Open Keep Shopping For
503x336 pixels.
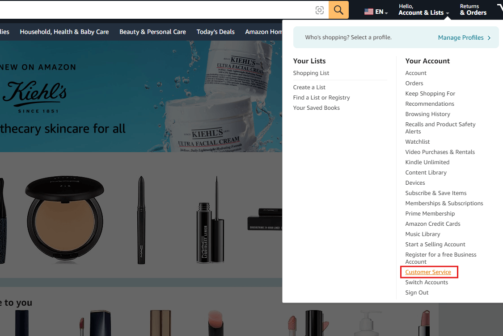click(430, 93)
